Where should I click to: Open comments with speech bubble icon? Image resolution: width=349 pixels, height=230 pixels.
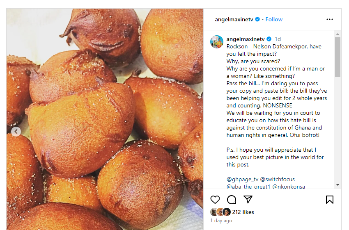[x=232, y=200]
